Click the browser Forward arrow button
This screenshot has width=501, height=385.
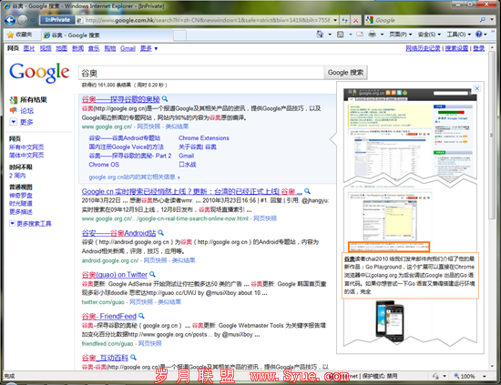[23, 20]
